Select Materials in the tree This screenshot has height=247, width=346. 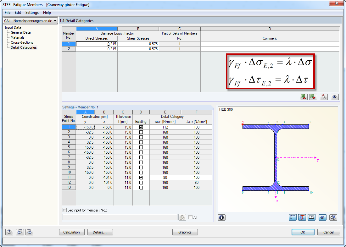click(x=18, y=37)
